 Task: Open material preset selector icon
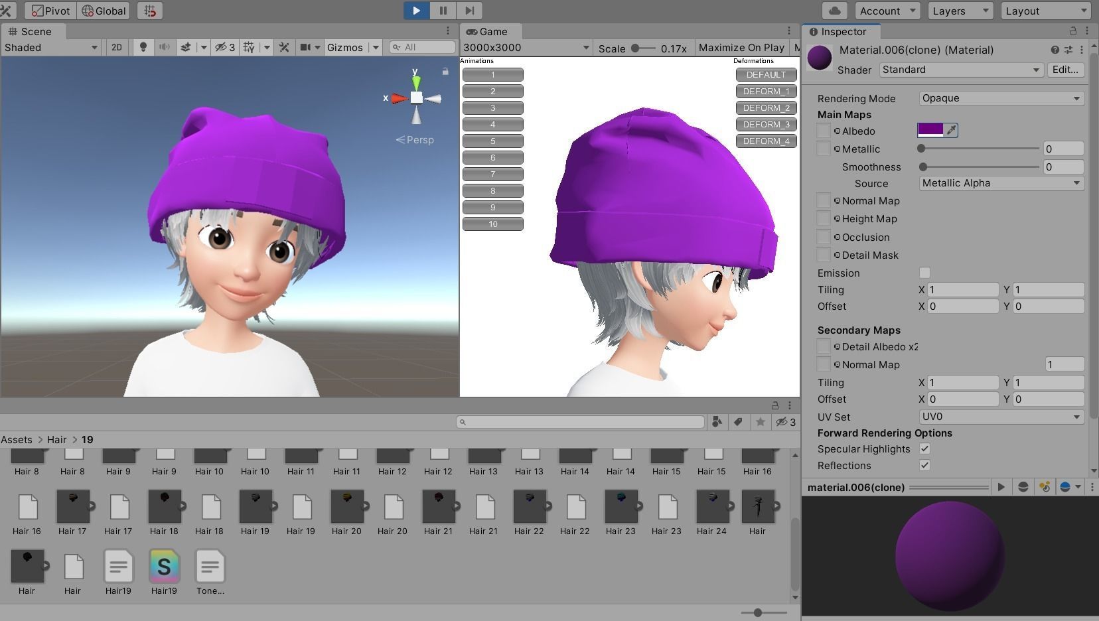tap(1068, 50)
